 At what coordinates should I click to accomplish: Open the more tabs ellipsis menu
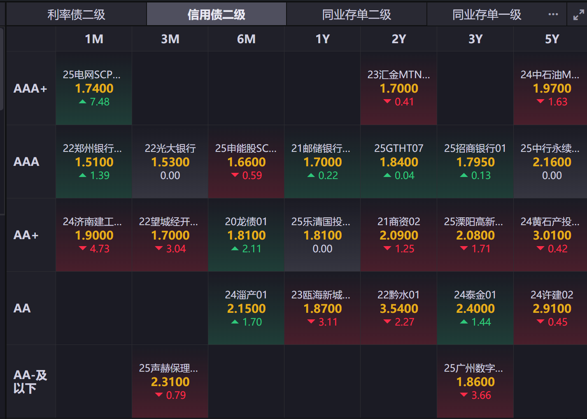click(x=553, y=14)
